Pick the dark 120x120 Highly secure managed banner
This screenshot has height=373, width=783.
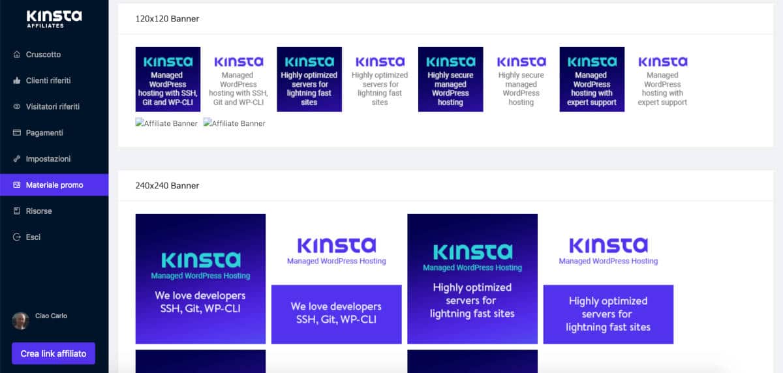click(x=450, y=80)
